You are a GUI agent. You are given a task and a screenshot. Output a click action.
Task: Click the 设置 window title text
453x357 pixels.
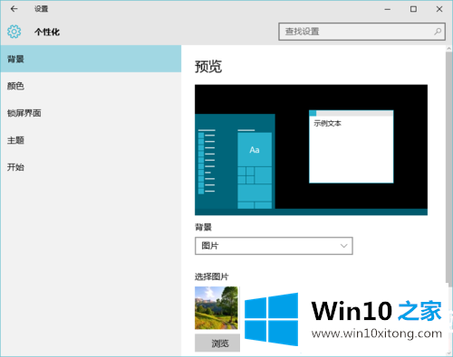click(41, 9)
